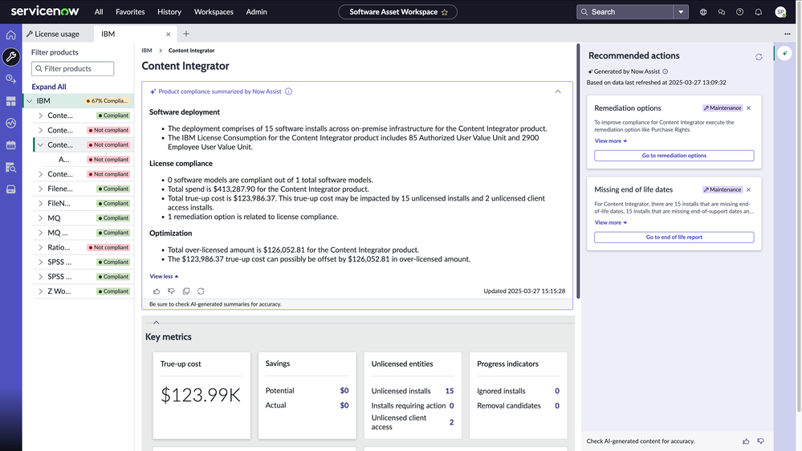Open the chat conversations icon in header
The width and height of the screenshot is (802, 451).
[x=722, y=12]
